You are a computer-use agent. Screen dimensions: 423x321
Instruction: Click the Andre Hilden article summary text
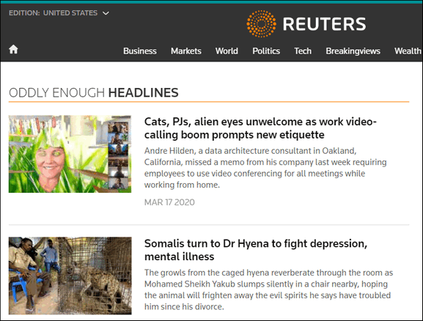click(265, 168)
